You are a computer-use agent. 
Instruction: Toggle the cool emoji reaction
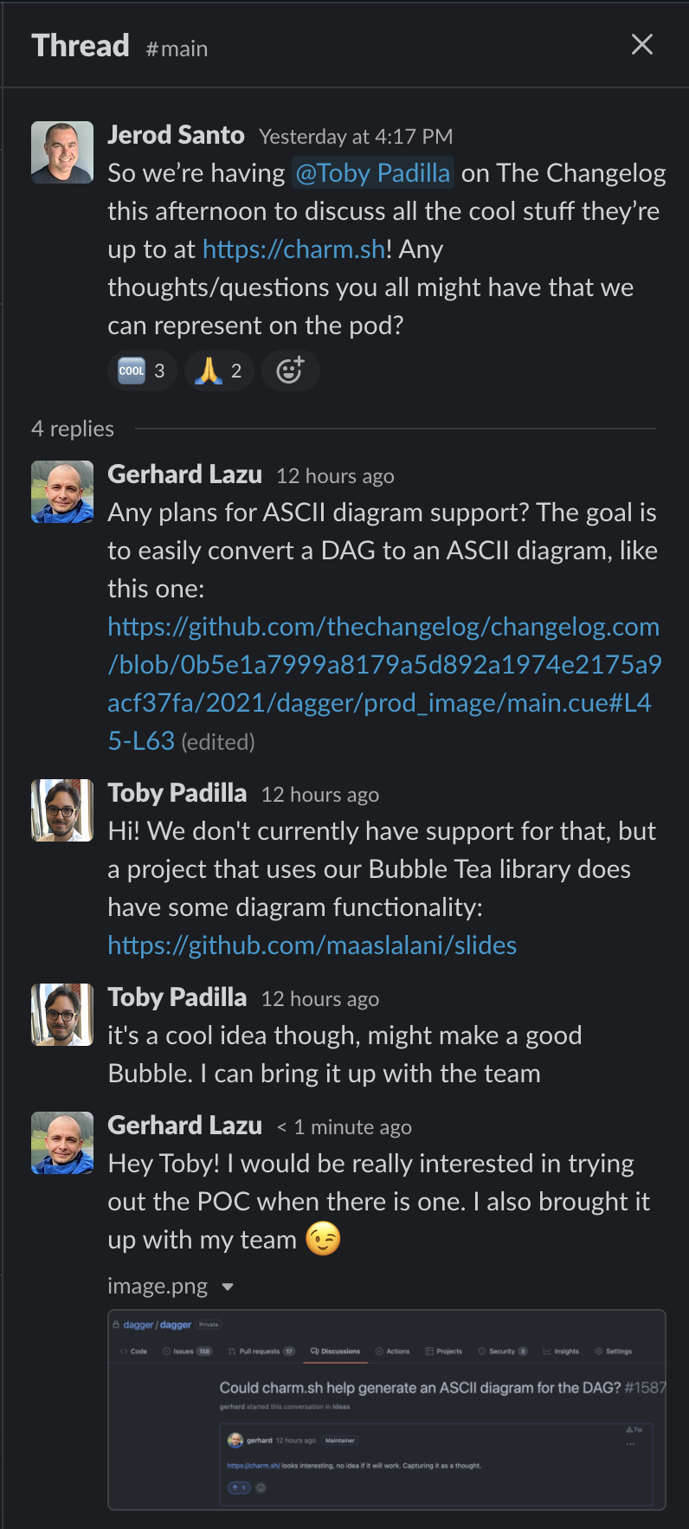point(141,371)
